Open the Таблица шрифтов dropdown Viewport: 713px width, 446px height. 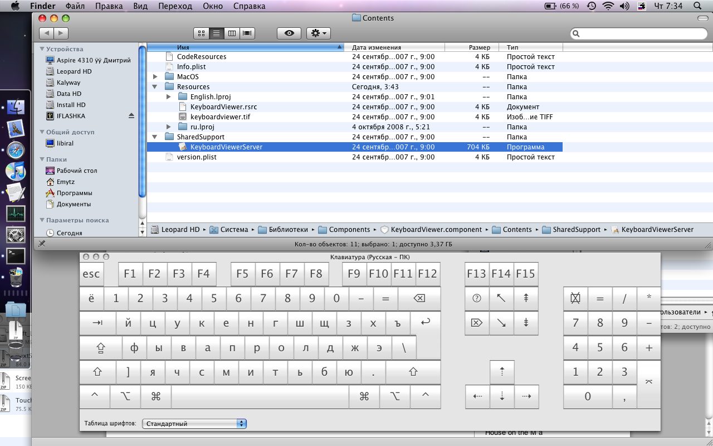tap(194, 424)
